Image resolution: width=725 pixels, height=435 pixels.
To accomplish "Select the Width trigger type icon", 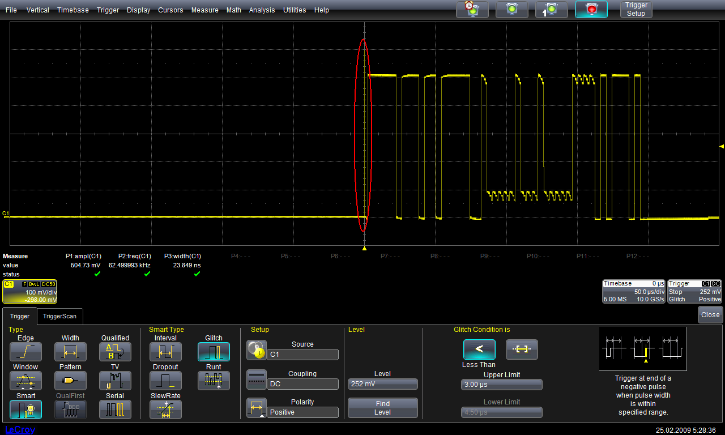I will click(70, 352).
